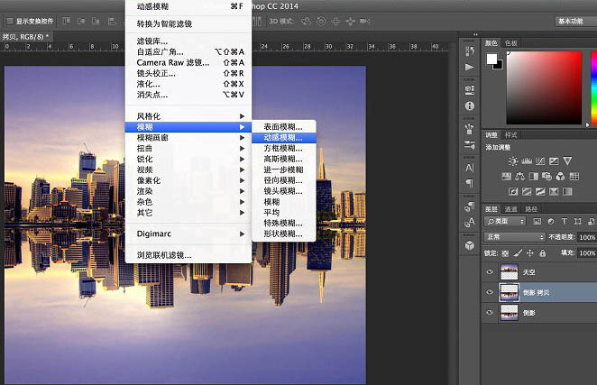Toggle visibility of 倒影 拷贝 layer

490,291
